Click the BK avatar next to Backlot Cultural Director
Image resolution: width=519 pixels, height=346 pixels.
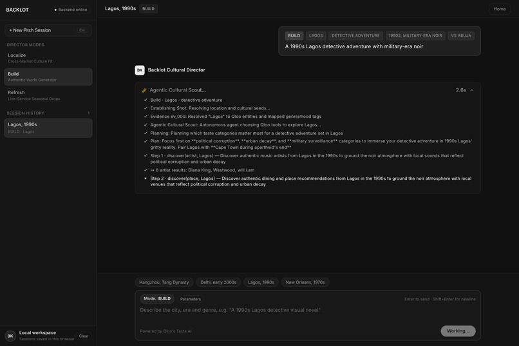140,70
